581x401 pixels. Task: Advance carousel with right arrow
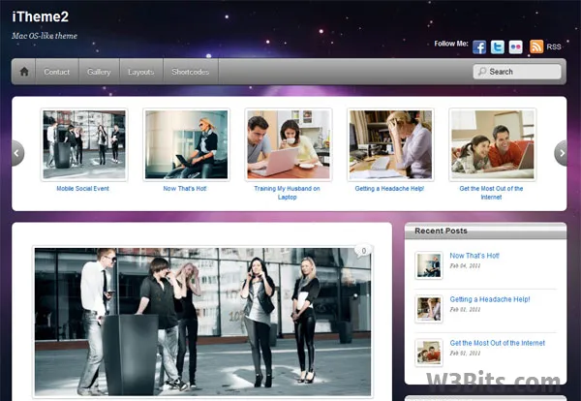click(561, 153)
